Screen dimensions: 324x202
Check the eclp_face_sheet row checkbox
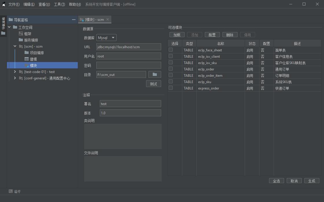point(171,50)
